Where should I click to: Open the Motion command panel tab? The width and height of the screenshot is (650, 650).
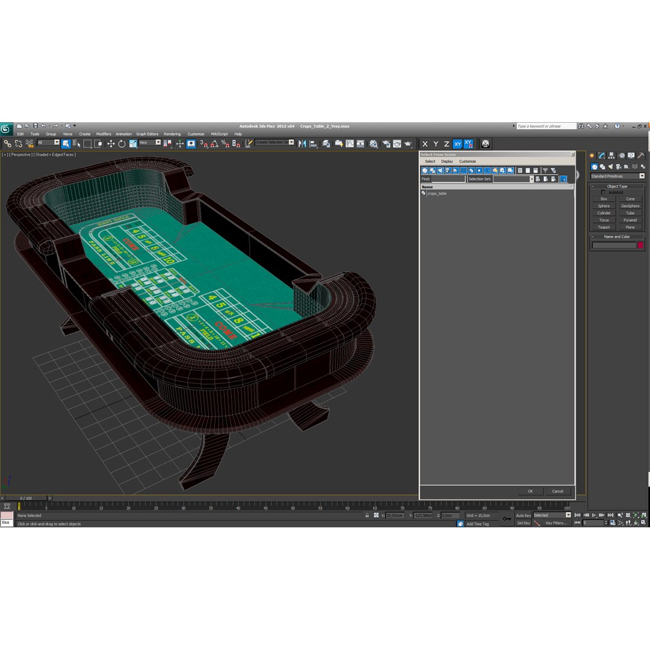tap(621, 155)
